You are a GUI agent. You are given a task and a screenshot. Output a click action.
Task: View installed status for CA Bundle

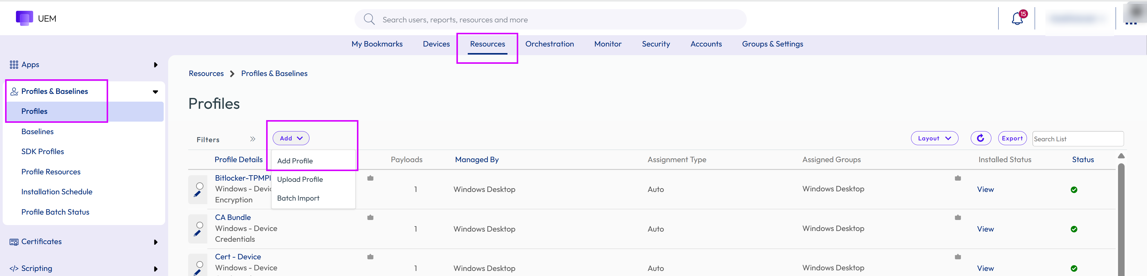[985, 229]
